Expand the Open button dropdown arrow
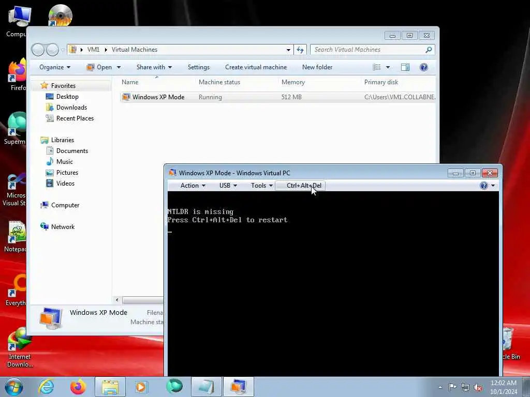Viewport: 530px width, 397px height. (x=119, y=67)
